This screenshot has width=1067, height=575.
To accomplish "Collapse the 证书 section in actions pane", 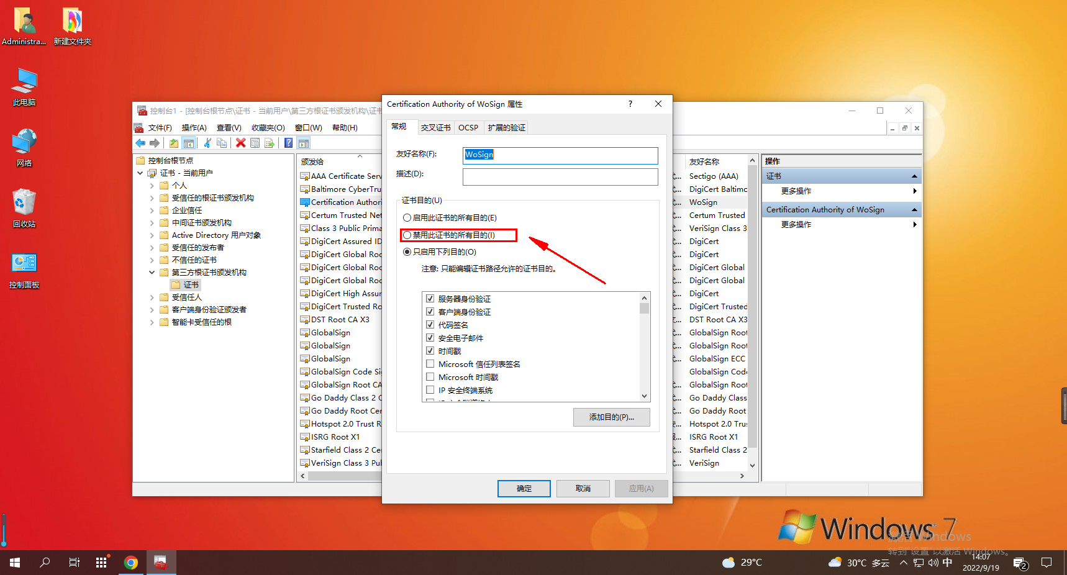I will (x=914, y=176).
